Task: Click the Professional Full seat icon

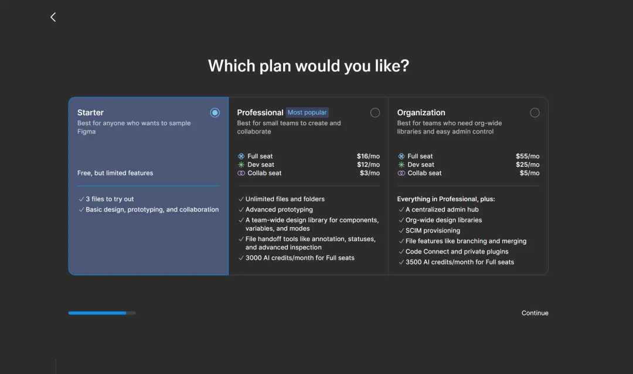Action: (x=241, y=156)
